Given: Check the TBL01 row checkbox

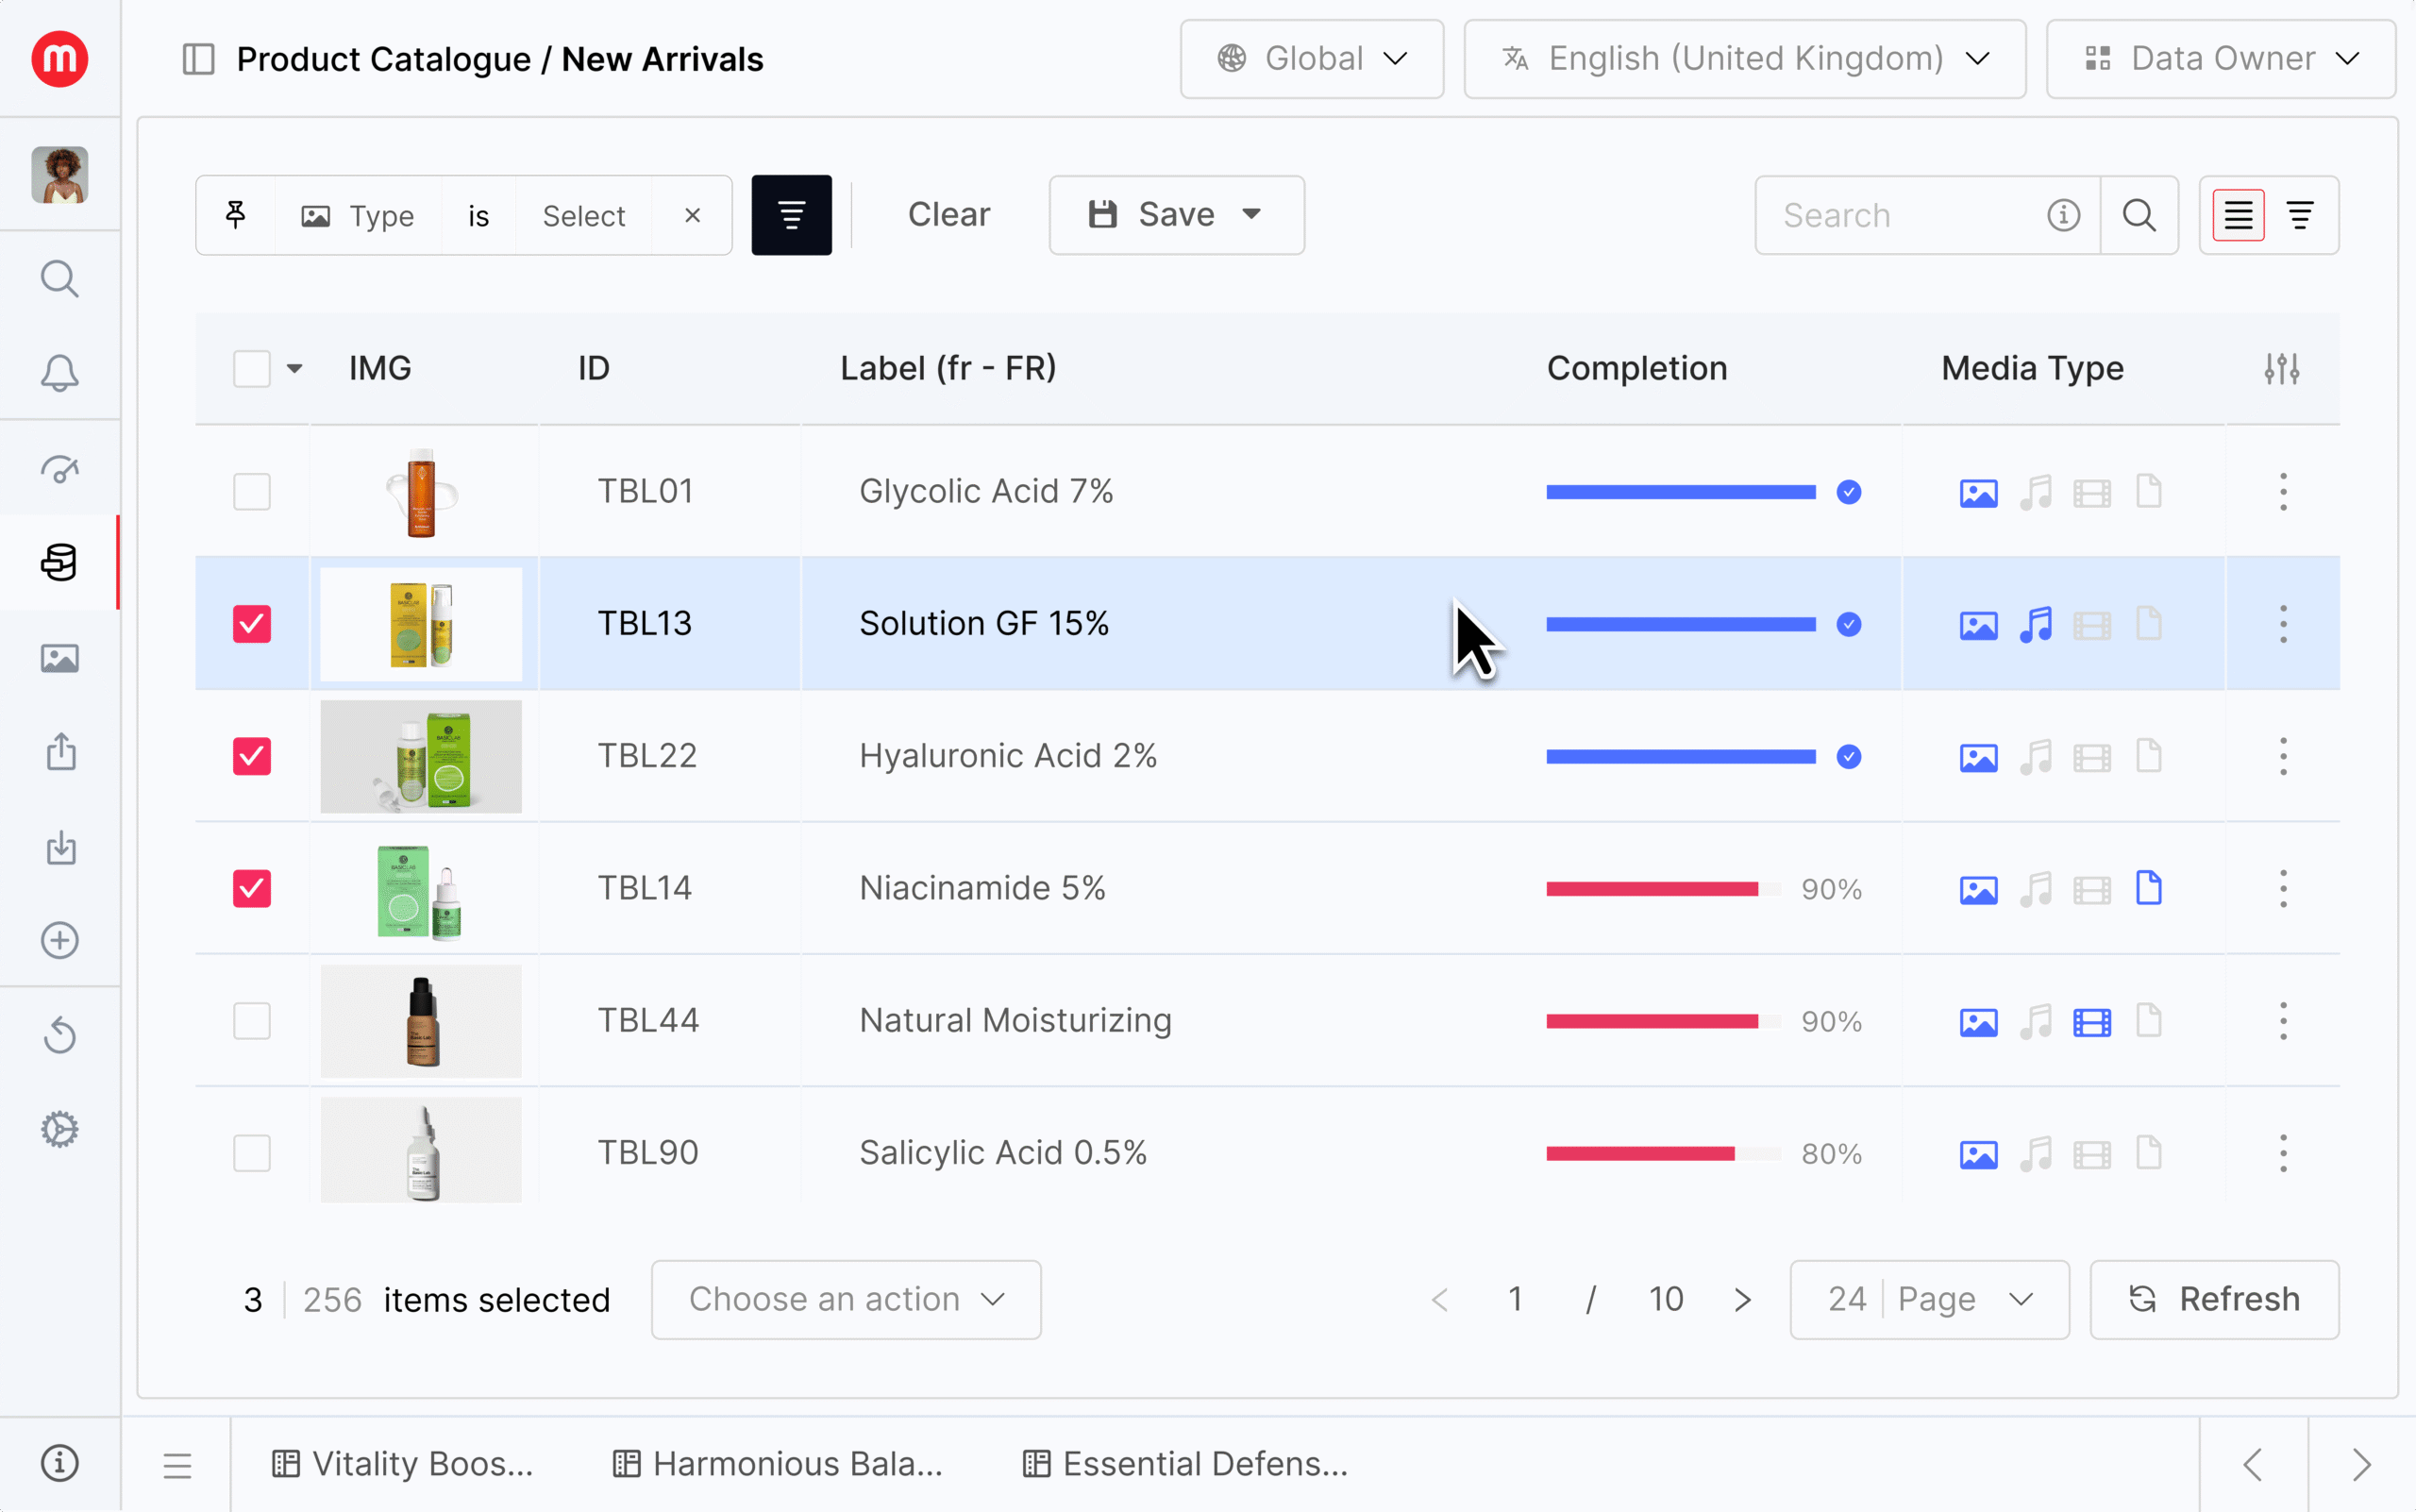Looking at the screenshot, I should point(252,492).
